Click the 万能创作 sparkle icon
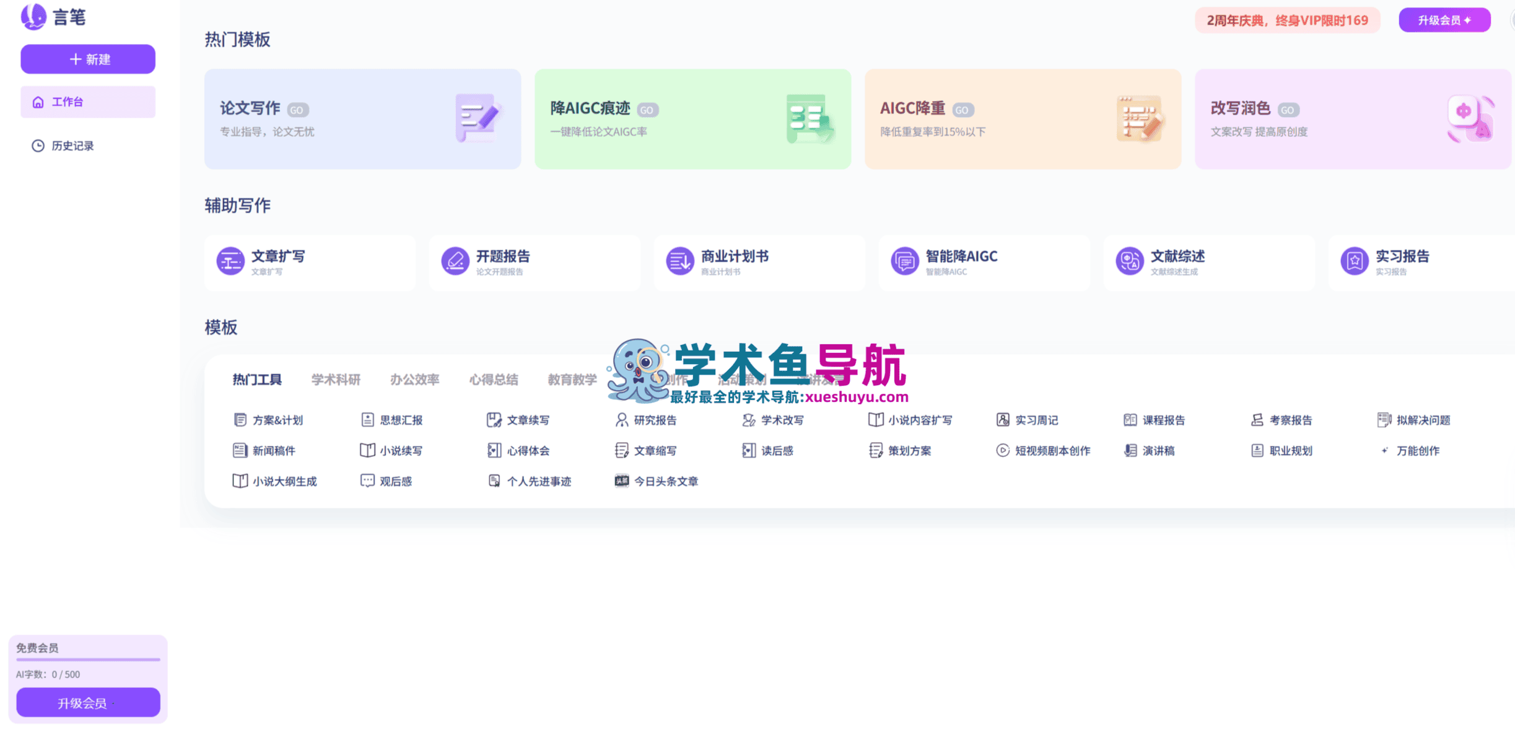1515x743 pixels. pyautogui.click(x=1384, y=451)
